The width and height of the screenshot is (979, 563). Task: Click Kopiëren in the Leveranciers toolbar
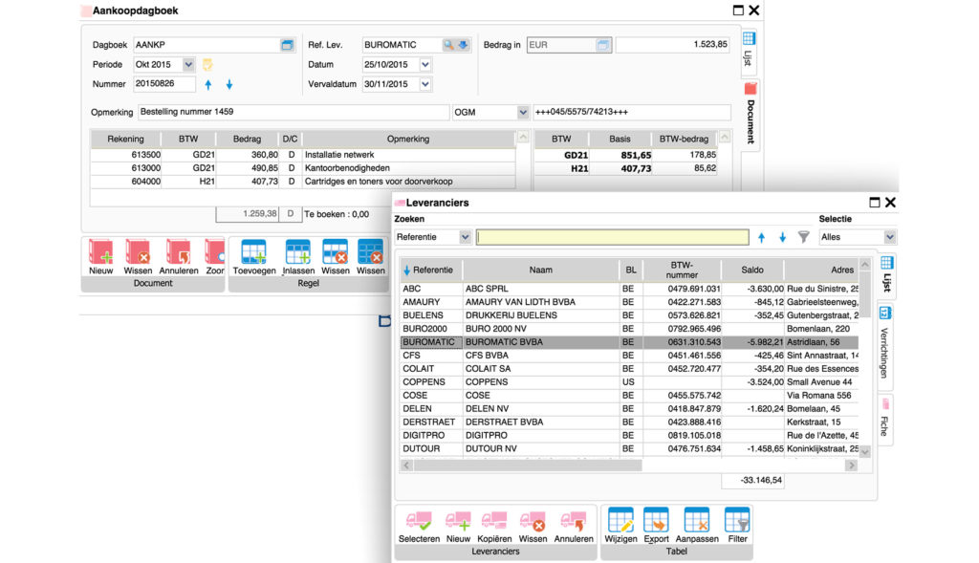[x=494, y=526]
